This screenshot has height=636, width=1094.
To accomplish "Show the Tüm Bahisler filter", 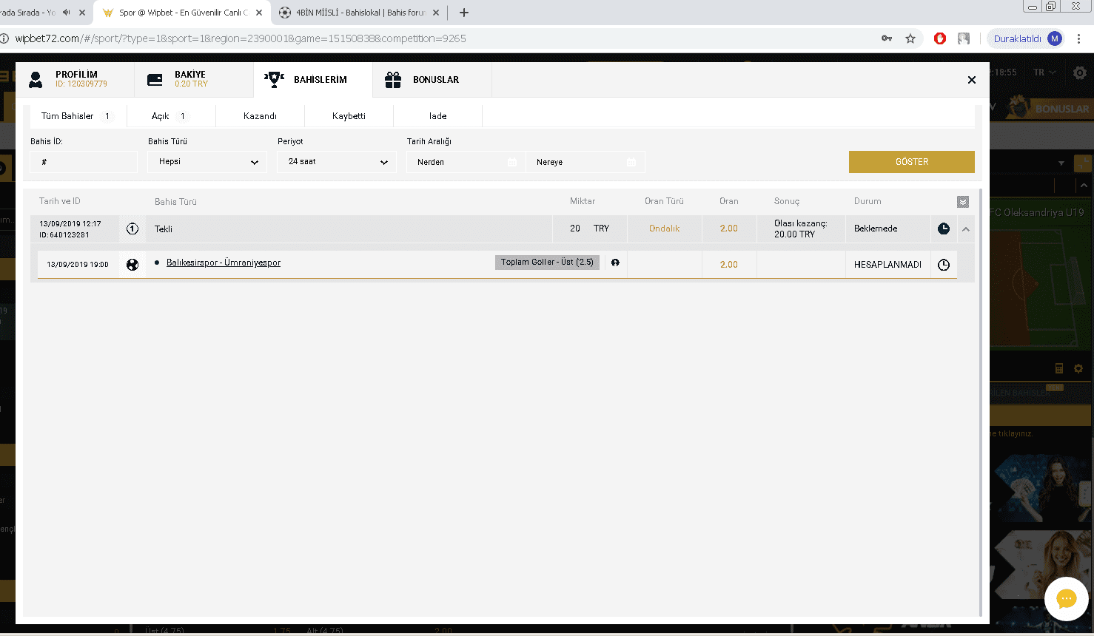I will tap(78, 116).
